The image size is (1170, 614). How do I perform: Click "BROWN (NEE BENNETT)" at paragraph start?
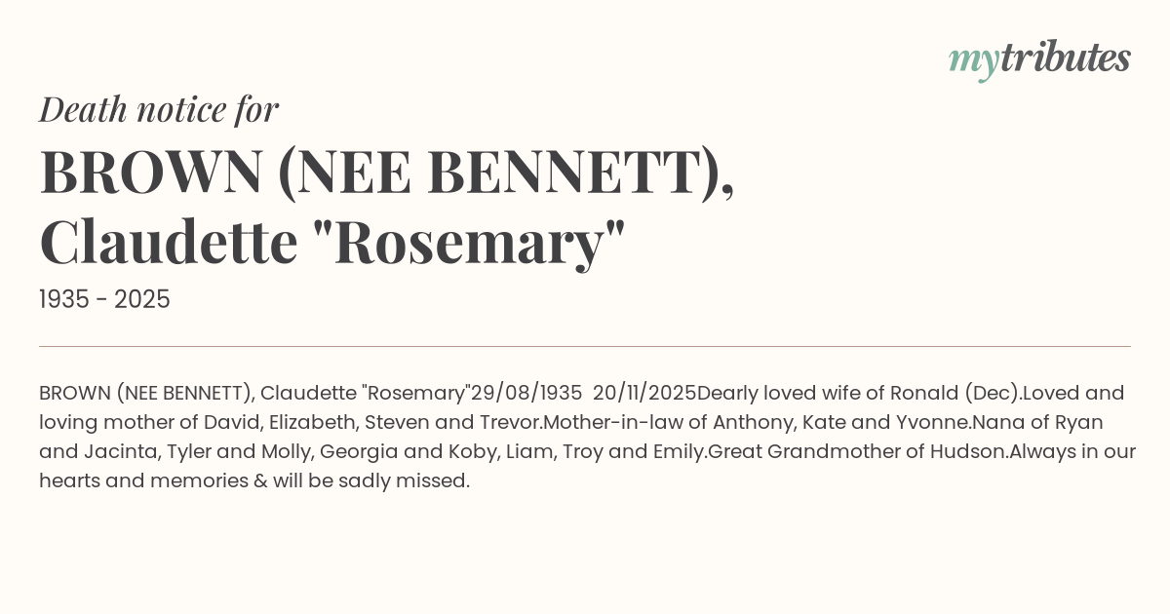pos(146,394)
